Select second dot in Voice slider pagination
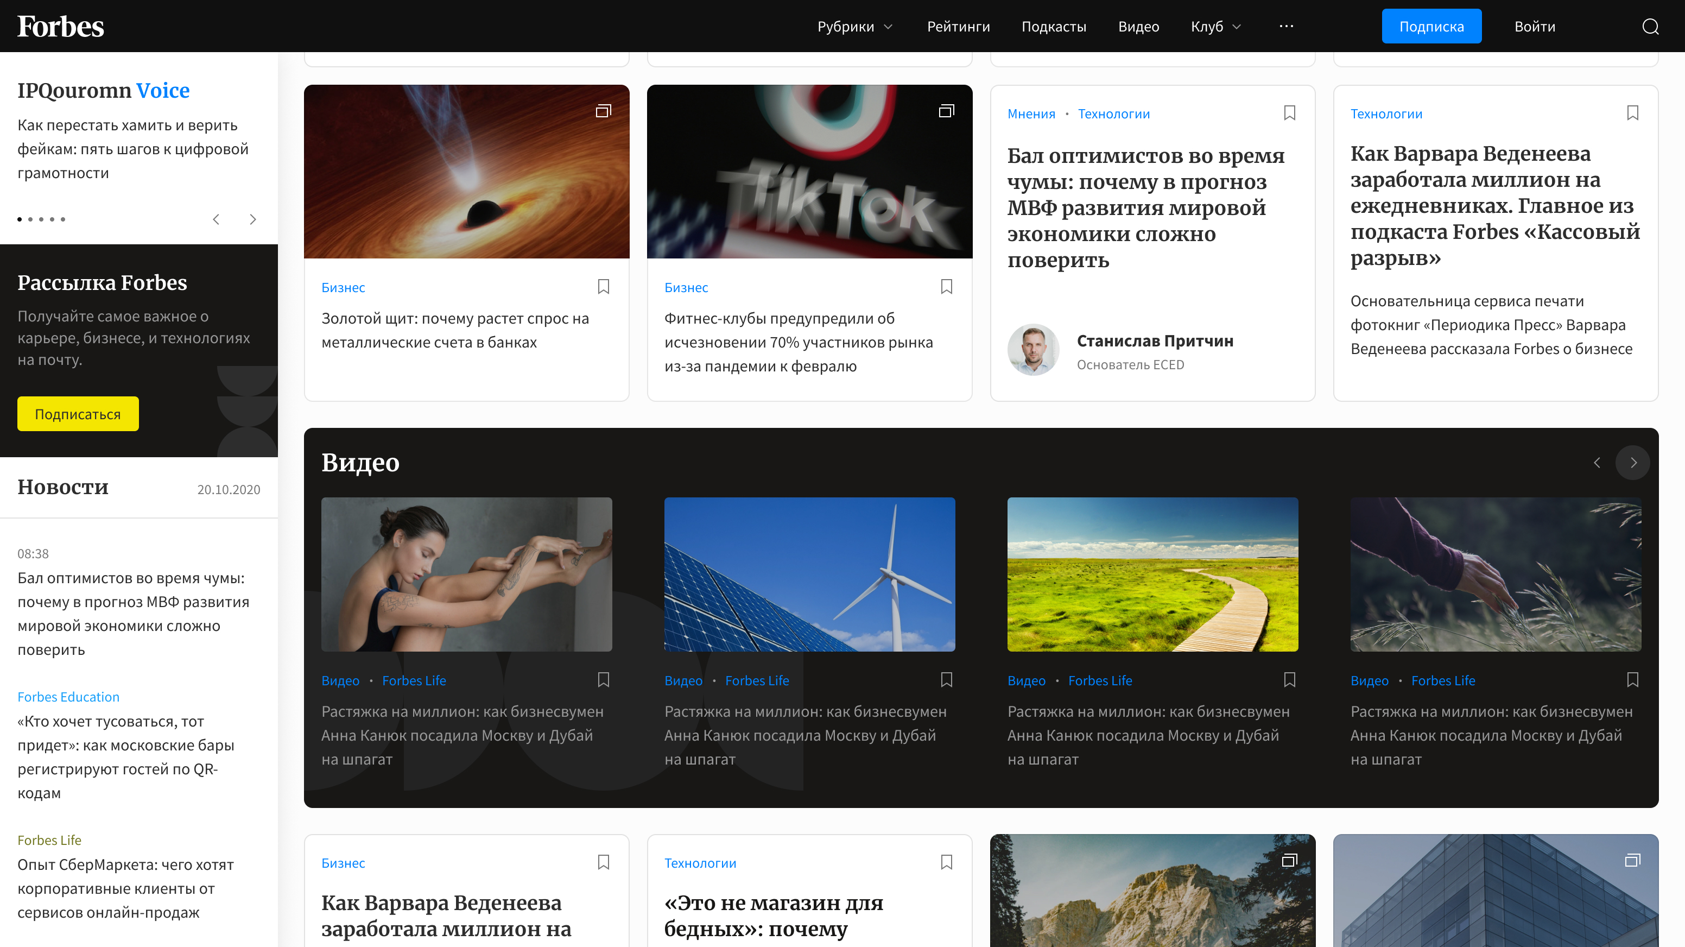 tap(30, 219)
